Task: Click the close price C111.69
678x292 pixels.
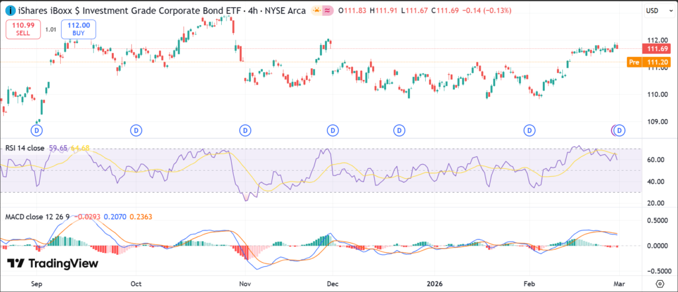Action: coord(446,11)
